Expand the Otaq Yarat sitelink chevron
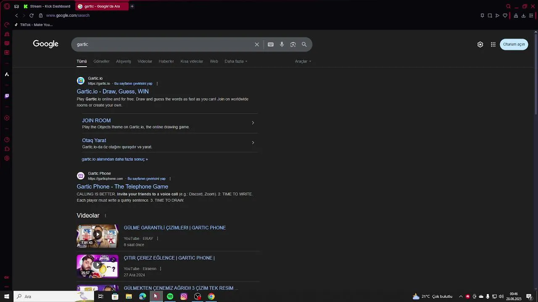The image size is (538, 302). click(x=253, y=143)
